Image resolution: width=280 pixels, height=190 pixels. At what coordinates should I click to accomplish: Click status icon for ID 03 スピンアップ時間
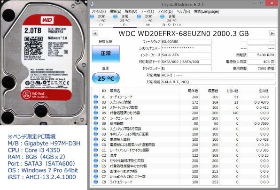(96, 102)
